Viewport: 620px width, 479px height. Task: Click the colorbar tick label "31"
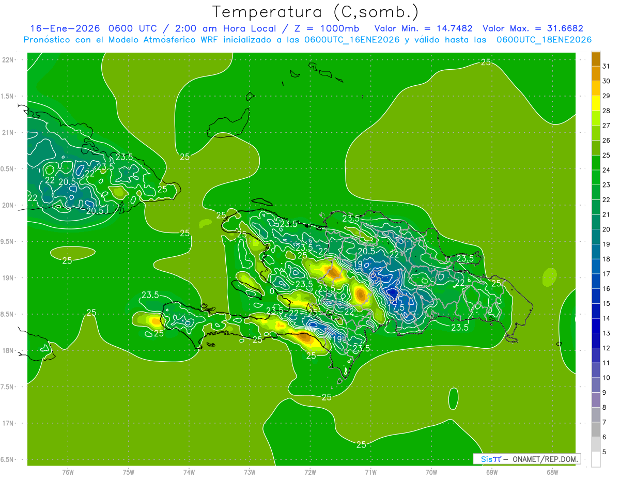[607, 66]
